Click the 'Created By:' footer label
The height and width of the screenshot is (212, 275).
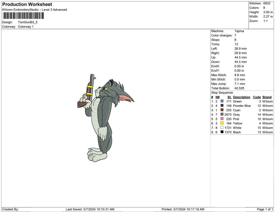(10, 209)
